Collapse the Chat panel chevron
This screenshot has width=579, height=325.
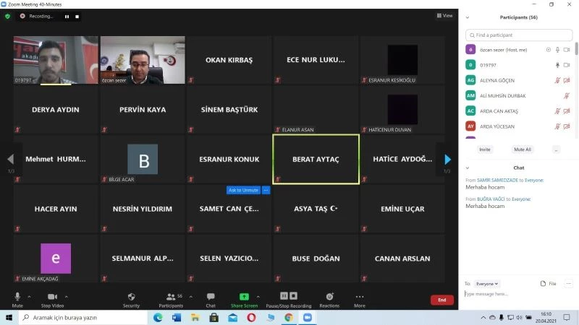tap(468, 168)
